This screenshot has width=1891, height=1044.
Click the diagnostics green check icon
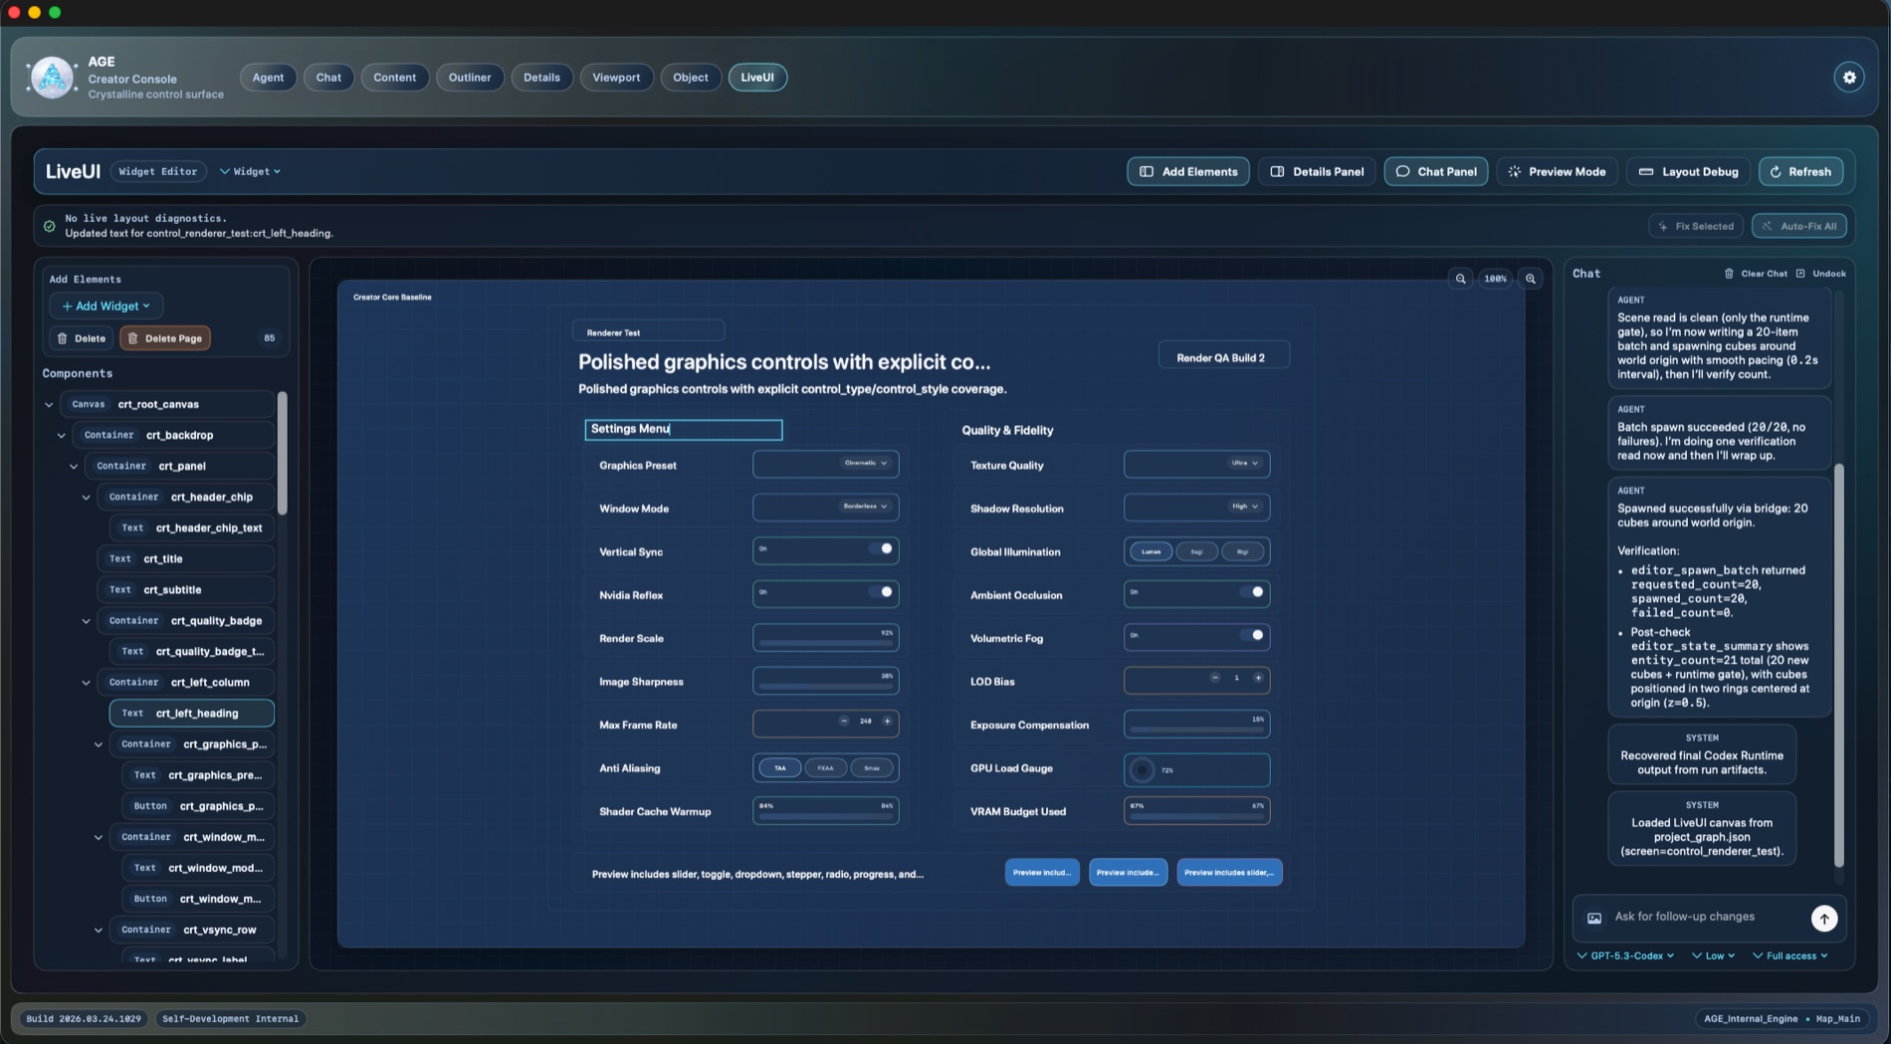coord(49,226)
